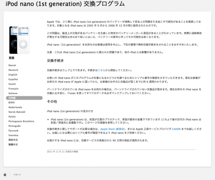Switch page language to Norsk Bokmål
The width and height of the screenshot is (215, 180).
pyautogui.click(x=17, y=112)
